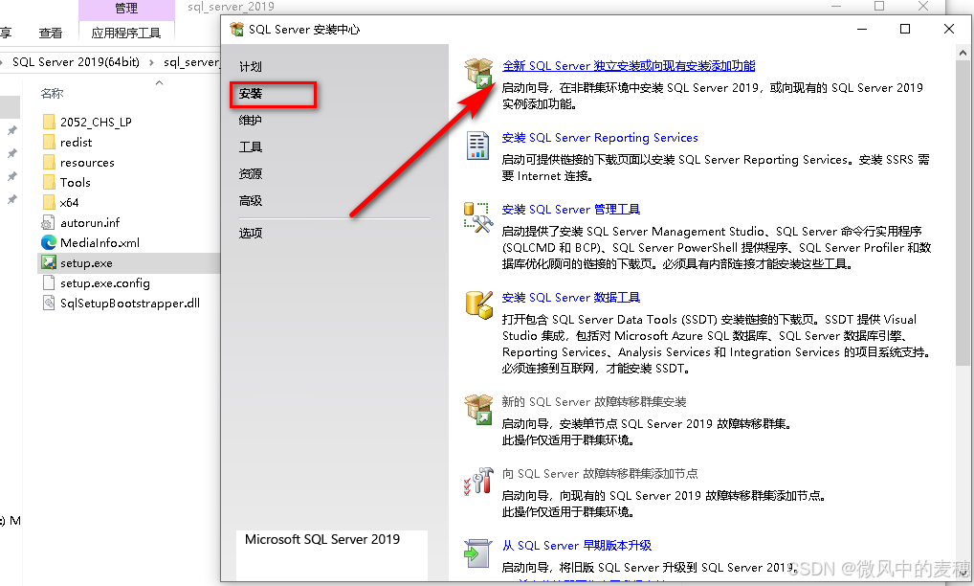This screenshot has height=586, width=974.
Task: Expand breadcrumb chevron after SQL Server 2019(64bit)
Action: click(x=151, y=62)
